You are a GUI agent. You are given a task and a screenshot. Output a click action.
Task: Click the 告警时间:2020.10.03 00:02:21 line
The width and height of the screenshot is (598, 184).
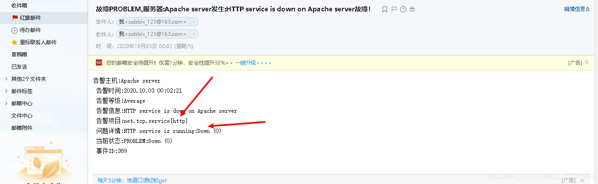(139, 91)
